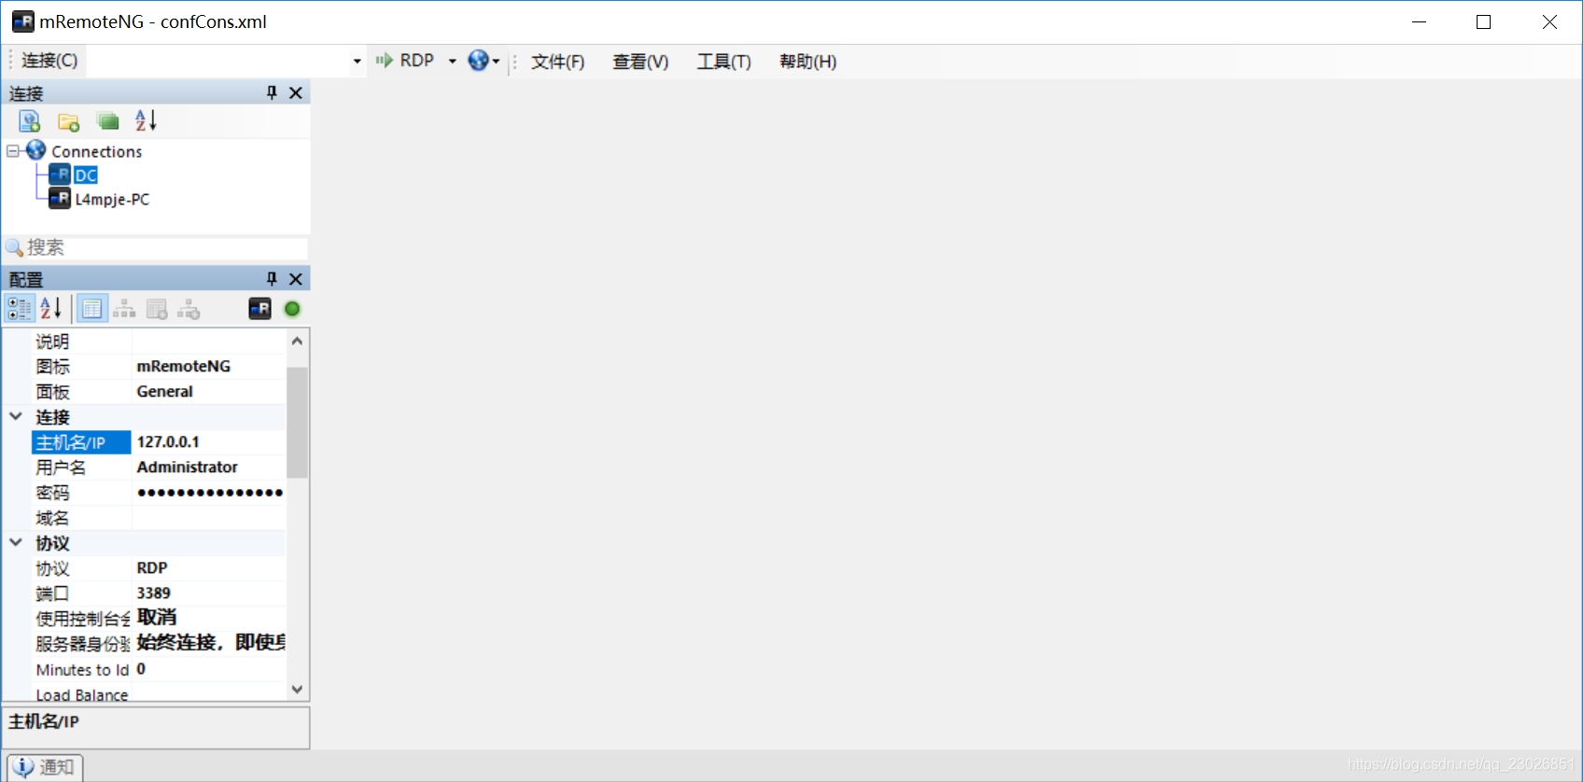1583x782 pixels.
Task: Click the Administrator username value
Action: tap(209, 467)
